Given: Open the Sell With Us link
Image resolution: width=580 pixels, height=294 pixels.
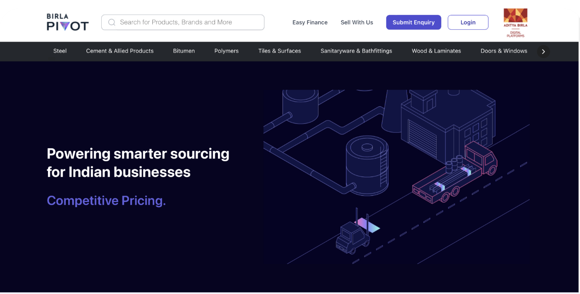Looking at the screenshot, I should (x=357, y=22).
